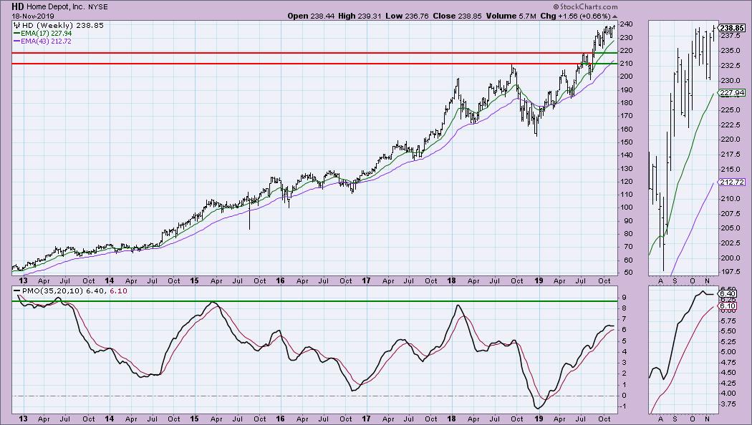752x425 pixels.
Task: Click zoom panel price label 197.5
Action: (730, 272)
